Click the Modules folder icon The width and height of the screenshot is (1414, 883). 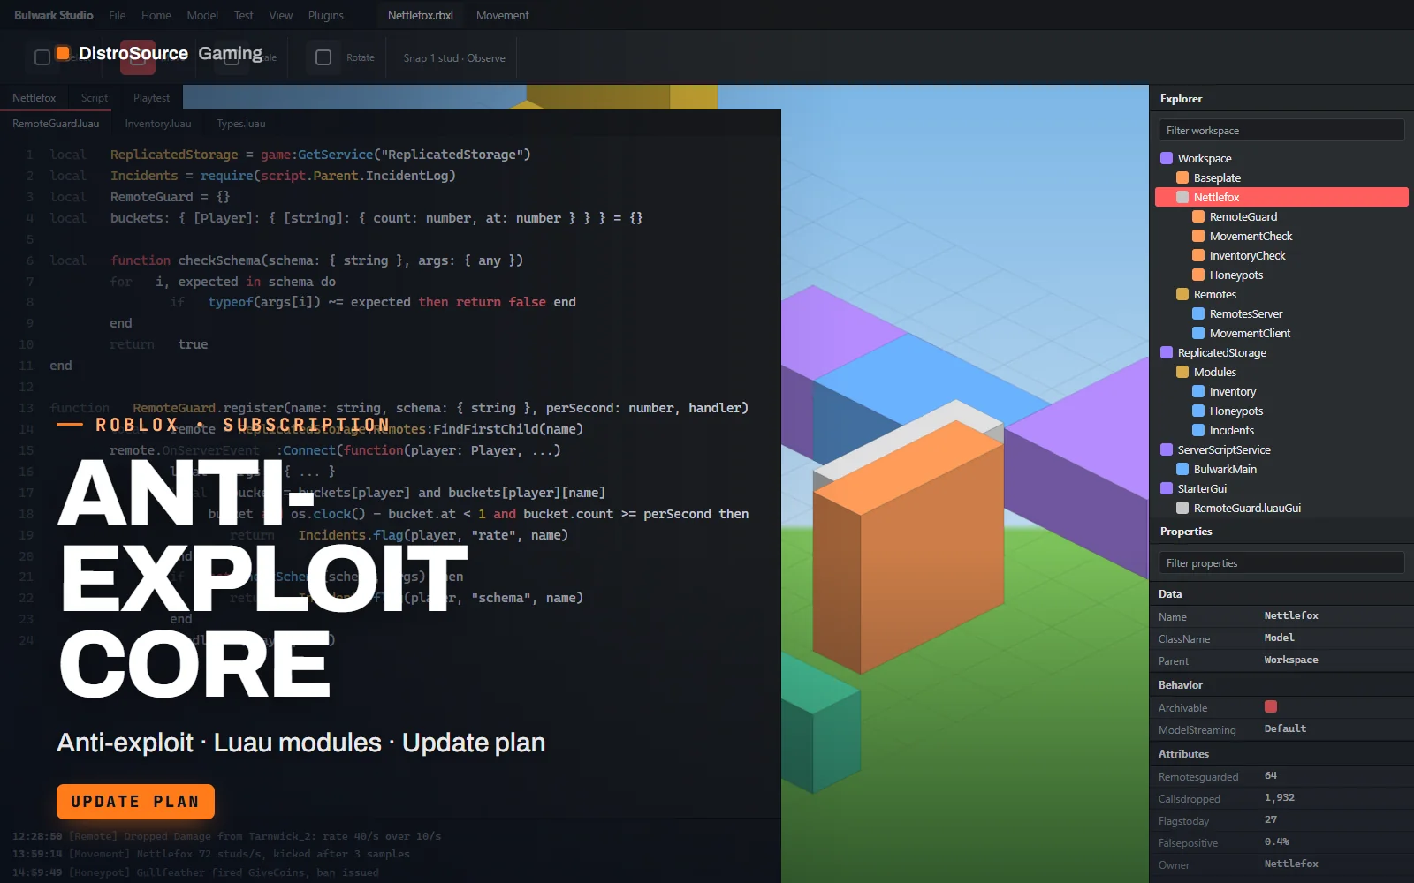[x=1182, y=372]
